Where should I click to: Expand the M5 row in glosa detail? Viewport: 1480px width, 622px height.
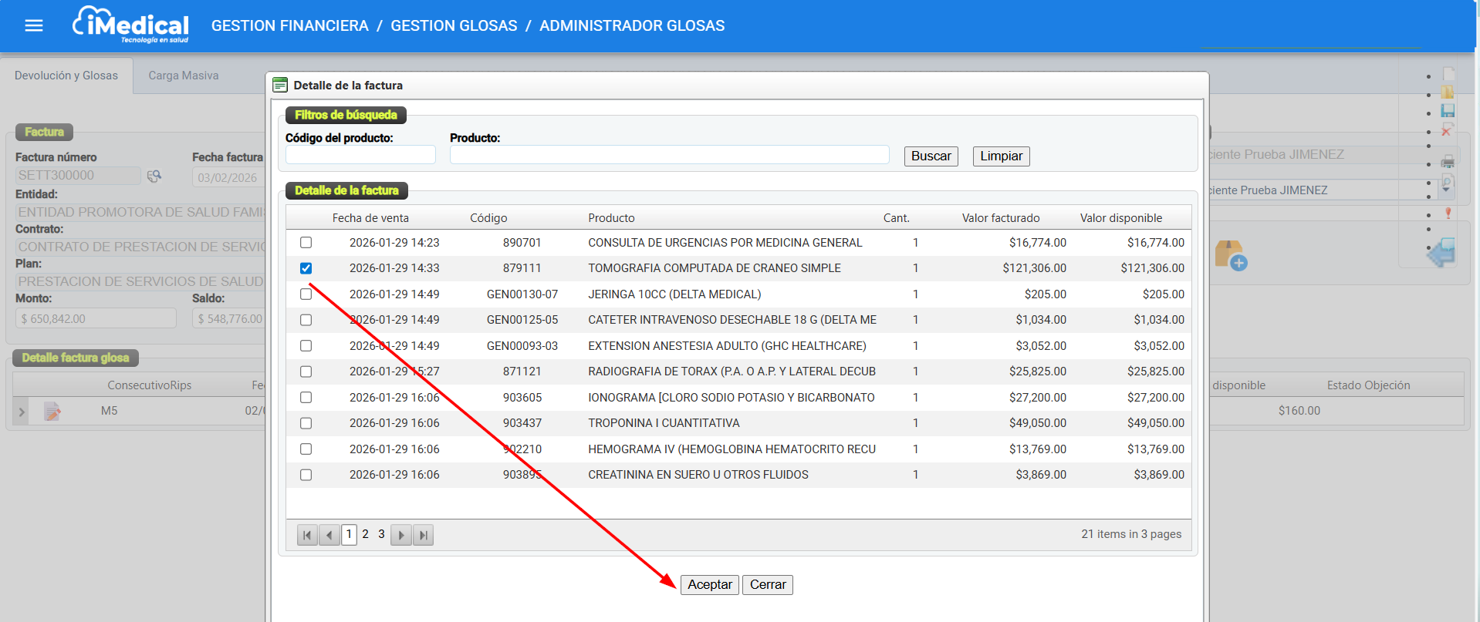tap(22, 412)
